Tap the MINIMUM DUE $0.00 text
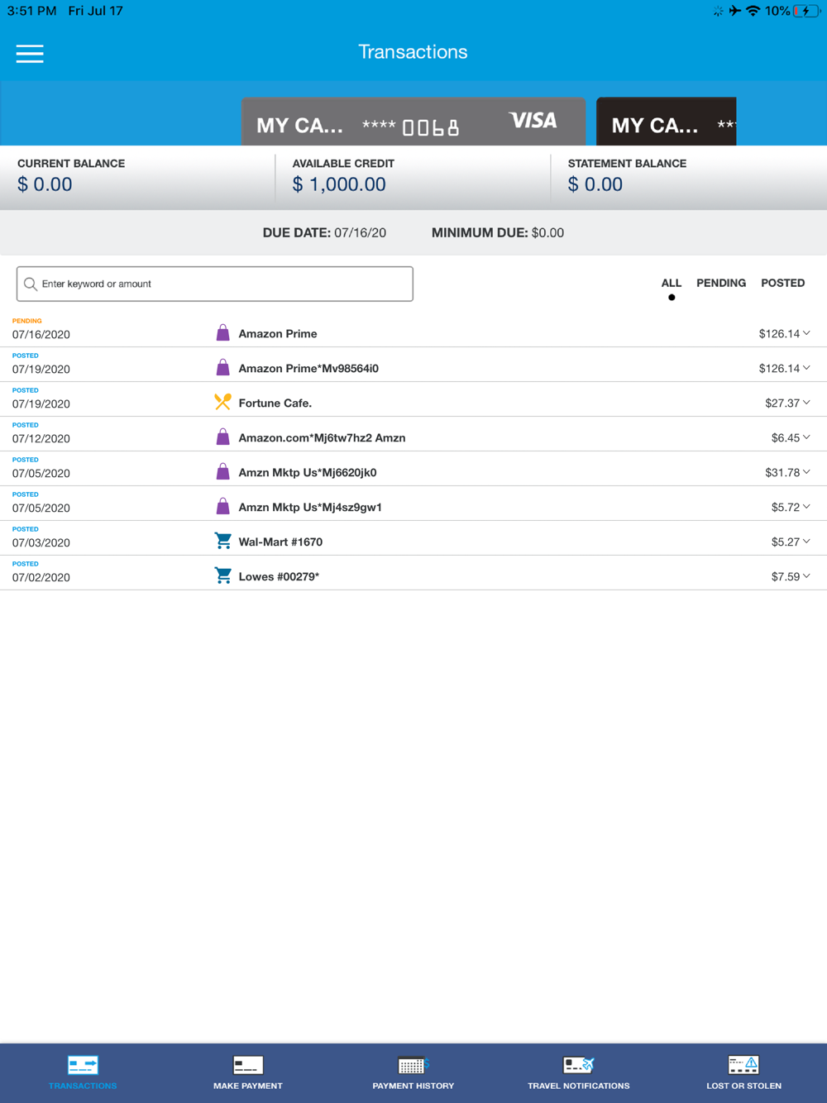Screen dimensions: 827x1103 coord(498,233)
